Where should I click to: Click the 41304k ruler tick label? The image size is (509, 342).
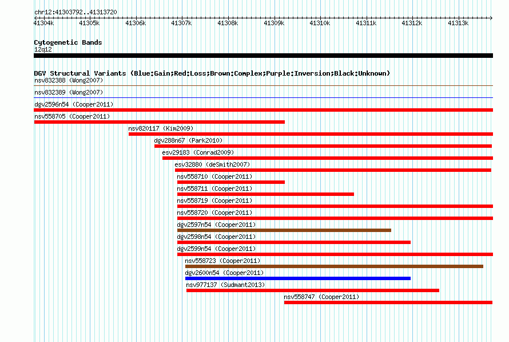(x=43, y=23)
